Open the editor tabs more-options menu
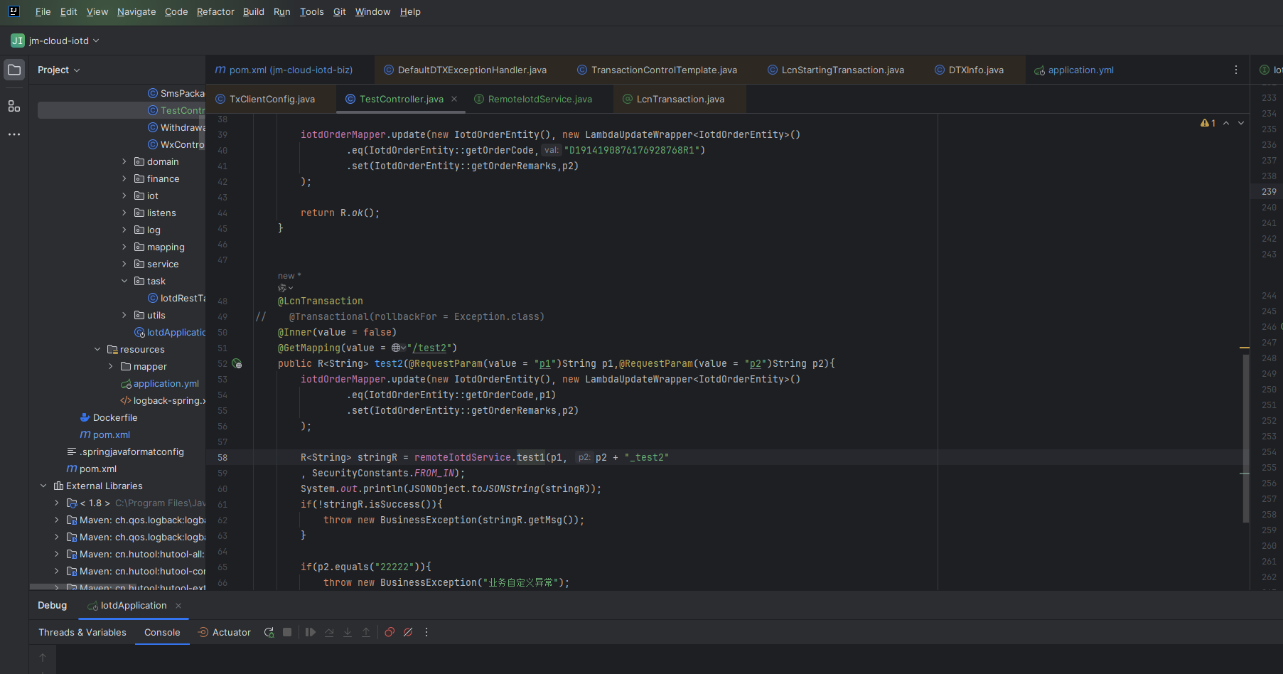1283x674 pixels. (x=1235, y=70)
